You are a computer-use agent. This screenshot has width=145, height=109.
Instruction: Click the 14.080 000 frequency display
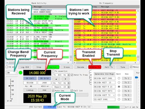37,73
